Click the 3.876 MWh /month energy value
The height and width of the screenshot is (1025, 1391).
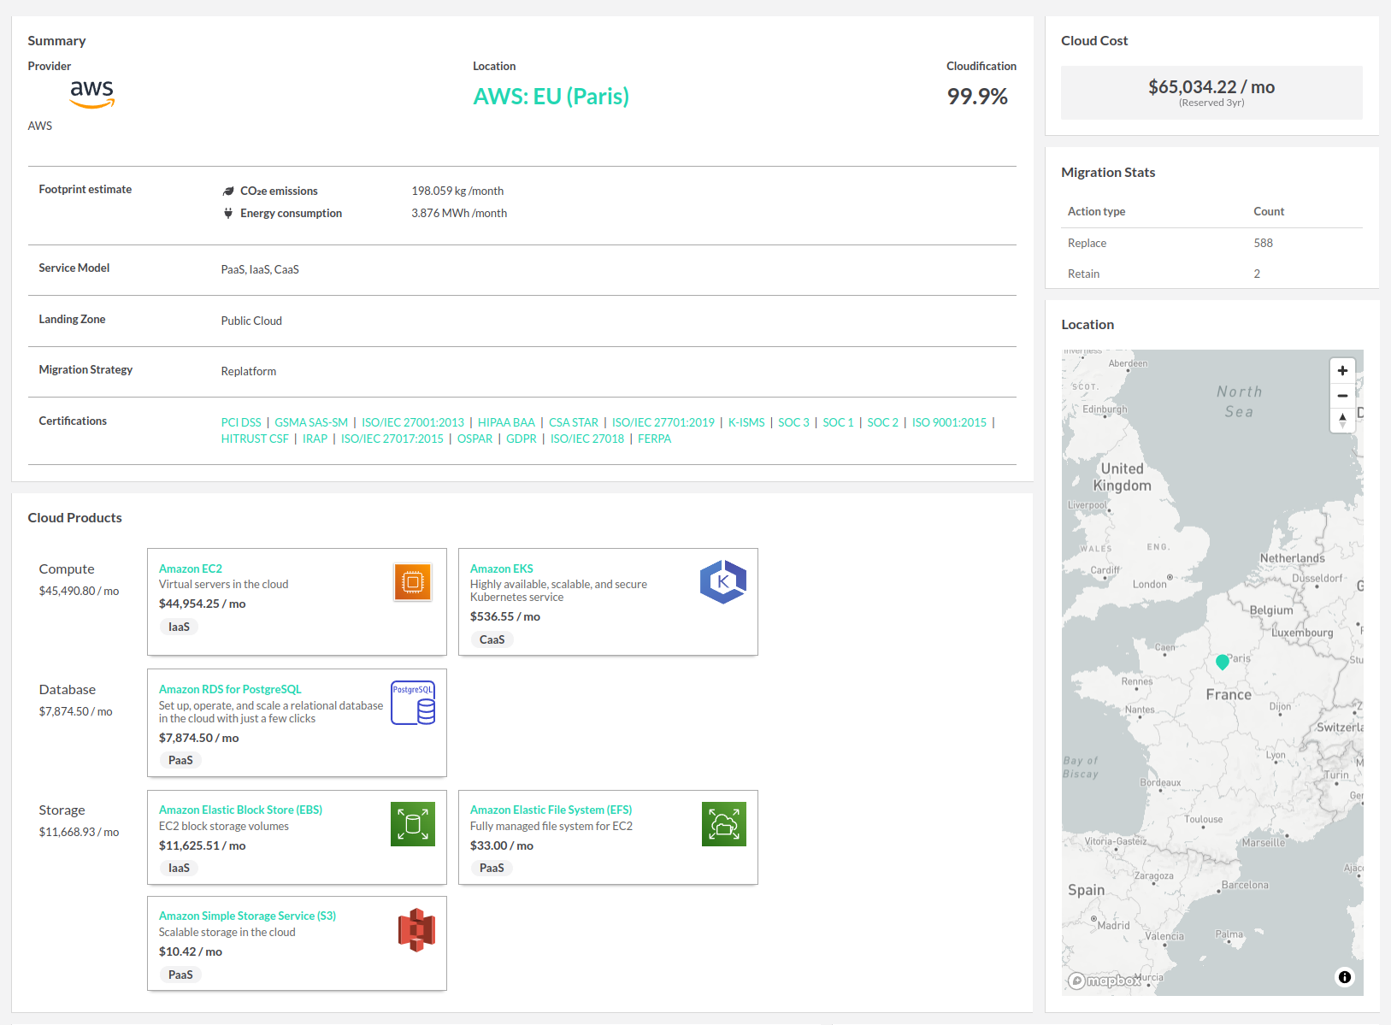[x=459, y=213]
